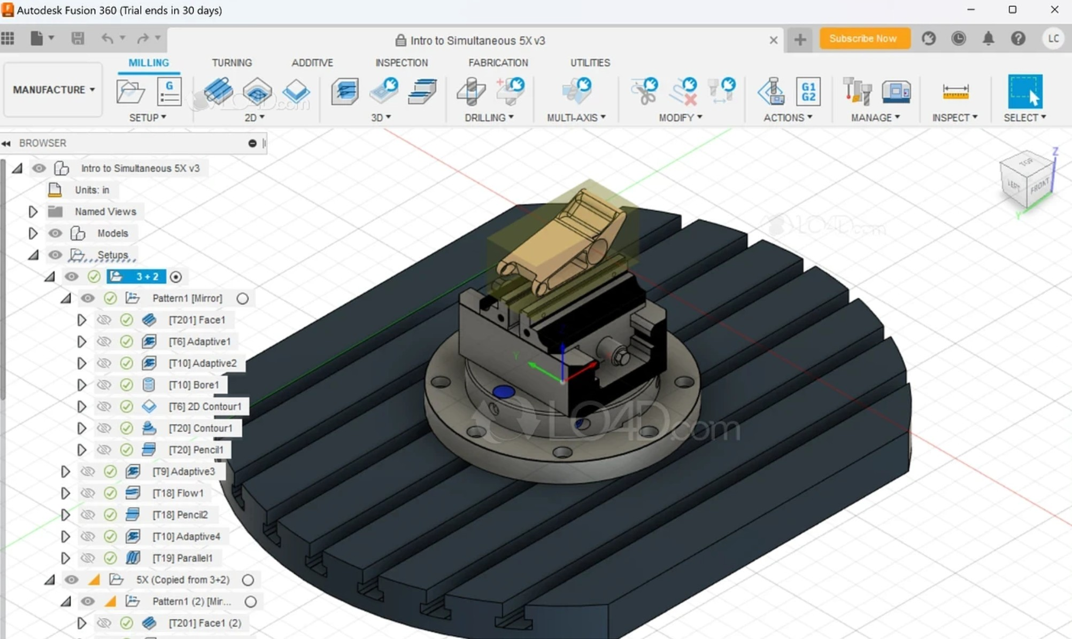Collapse the 3+2 setup tree
This screenshot has height=639, width=1072.
pyautogui.click(x=50, y=277)
